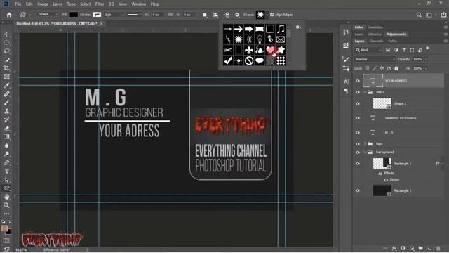Select the Zoom tool

point(6,205)
